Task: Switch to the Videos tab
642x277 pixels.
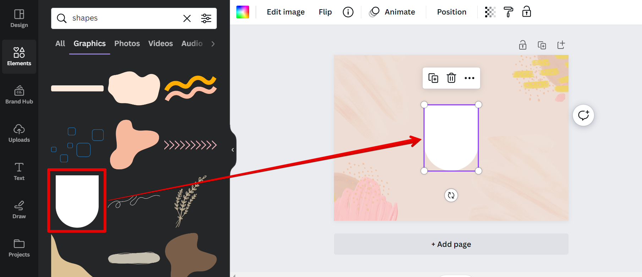Action: click(x=160, y=44)
